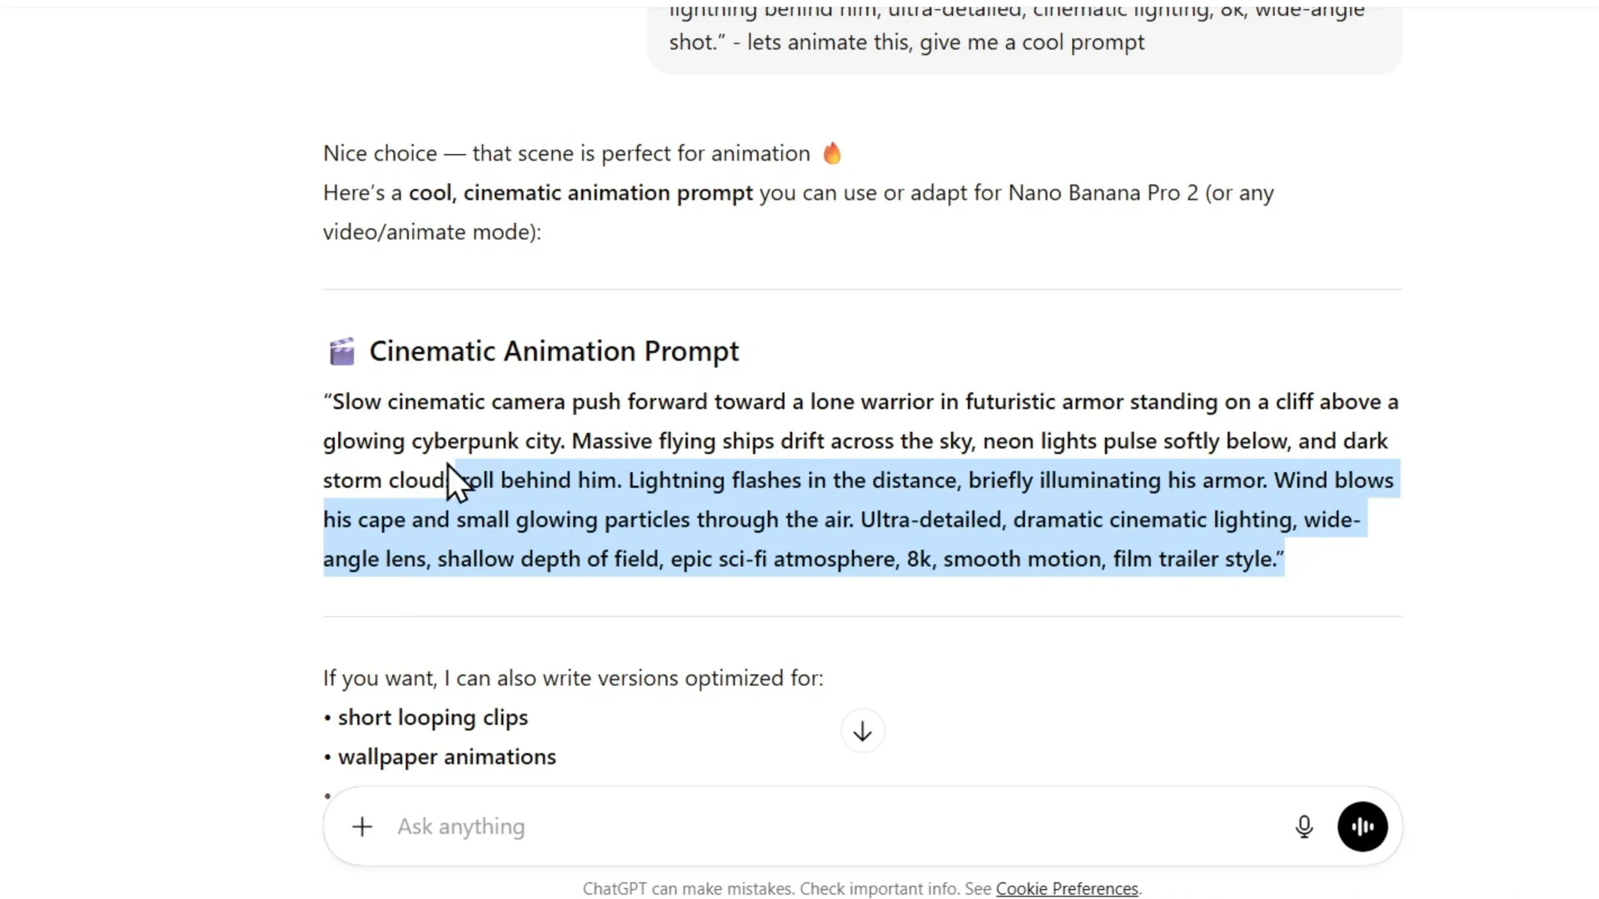The width and height of the screenshot is (1599, 899).
Task: Click the plus attach icon in composer
Action: pos(362,827)
